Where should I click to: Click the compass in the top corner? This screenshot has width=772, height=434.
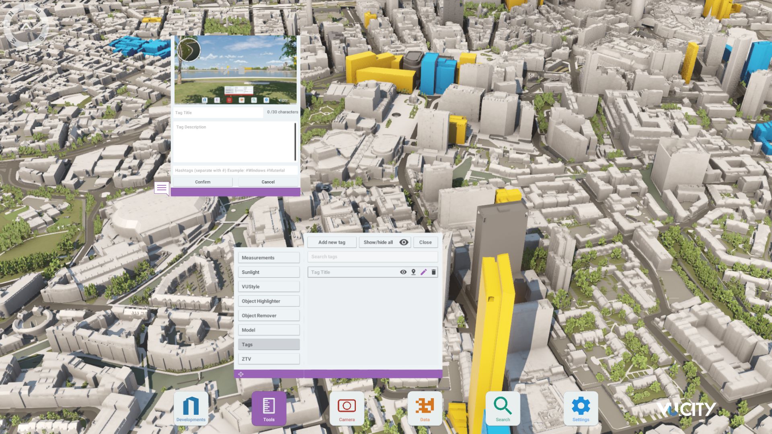[26, 26]
